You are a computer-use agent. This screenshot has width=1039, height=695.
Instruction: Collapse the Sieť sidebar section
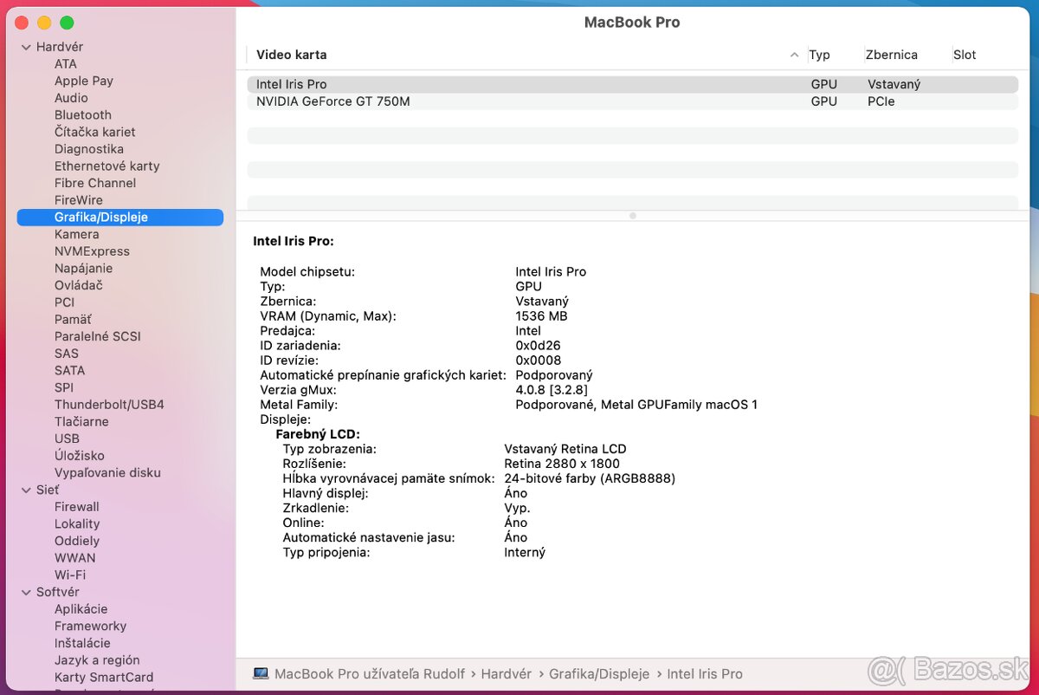tap(26, 489)
